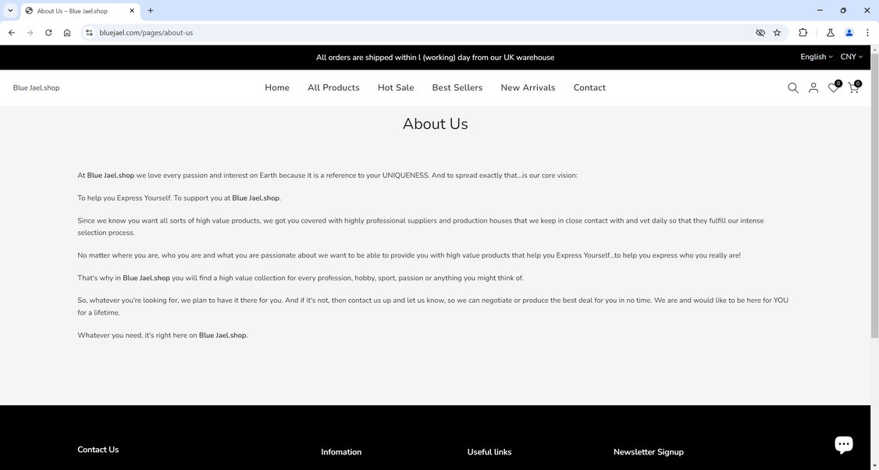Bookmark this page with the star
The width and height of the screenshot is (879, 470).
777,33
